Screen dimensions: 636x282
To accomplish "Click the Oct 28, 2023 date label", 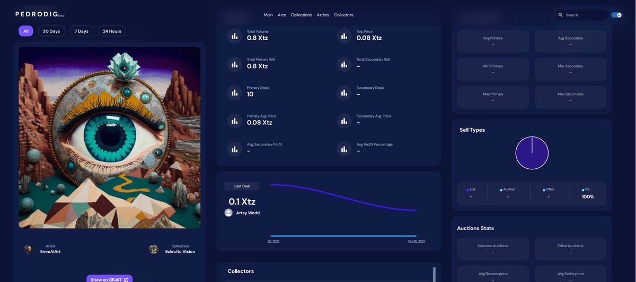I will point(416,242).
